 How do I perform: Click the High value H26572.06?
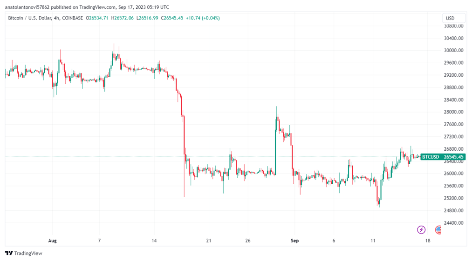coord(122,18)
